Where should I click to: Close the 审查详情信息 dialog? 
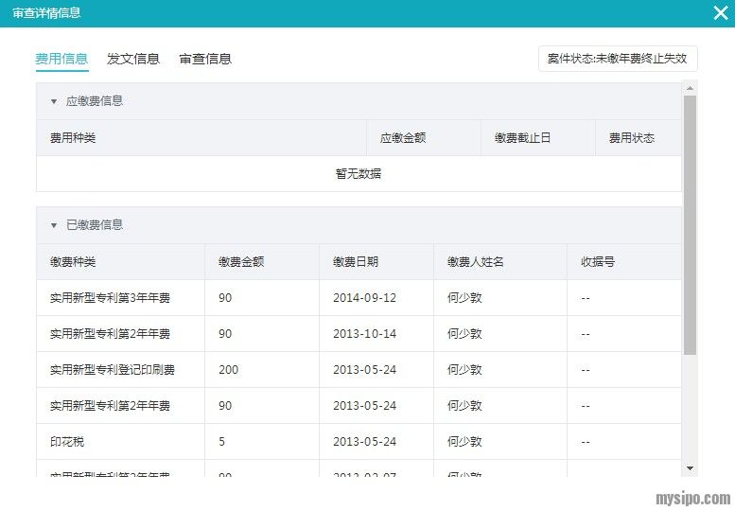719,13
